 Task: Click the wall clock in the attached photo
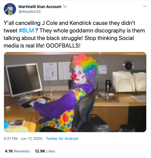pos(128,66)
